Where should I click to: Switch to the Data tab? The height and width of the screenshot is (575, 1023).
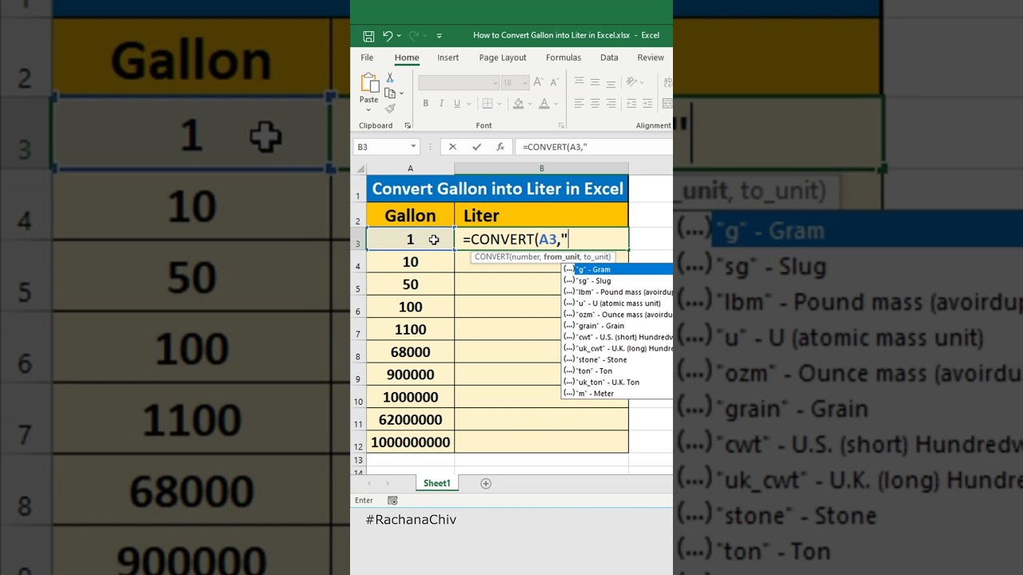[x=609, y=57]
